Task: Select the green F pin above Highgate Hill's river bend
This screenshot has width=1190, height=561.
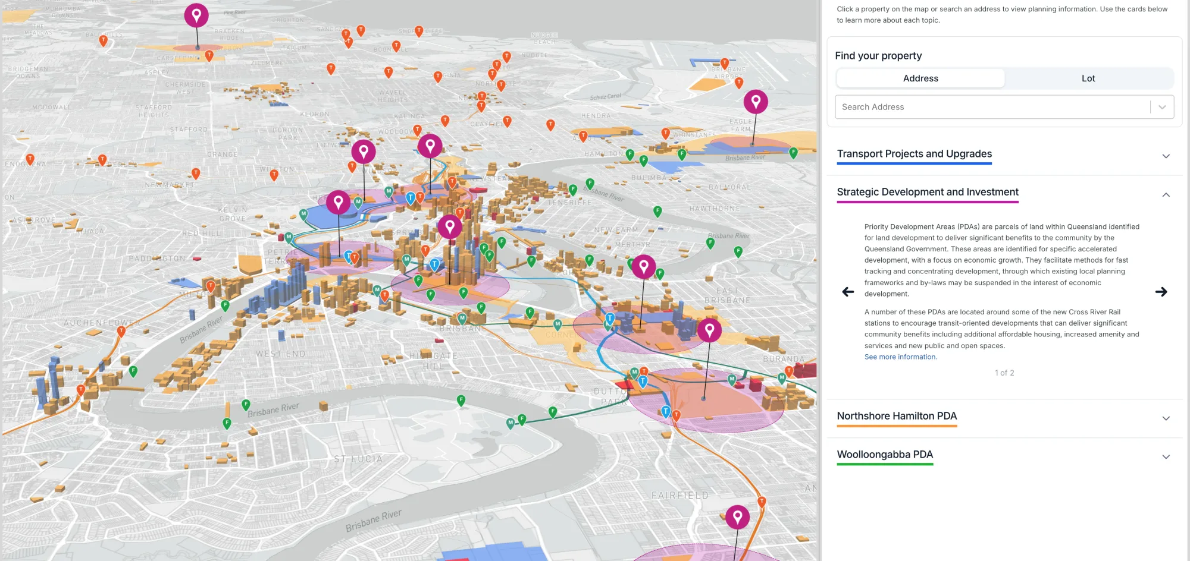Action: pyautogui.click(x=461, y=400)
